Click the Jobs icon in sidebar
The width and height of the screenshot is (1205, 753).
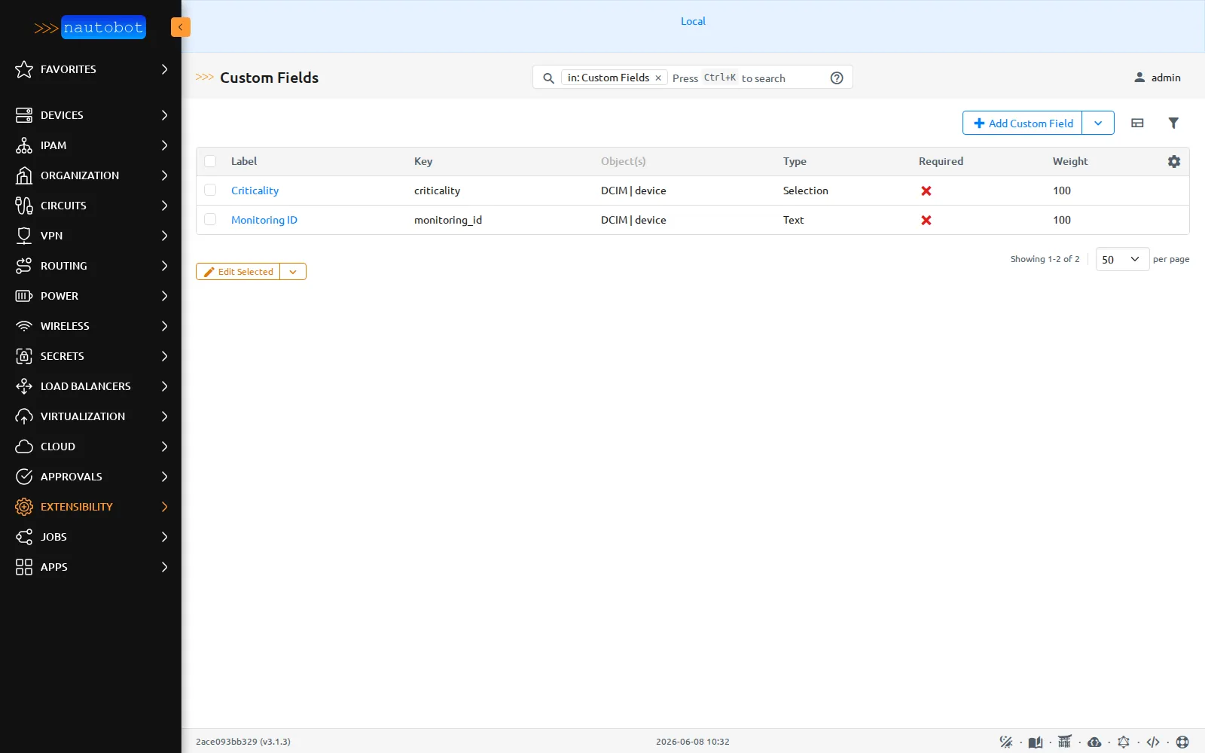click(x=24, y=537)
